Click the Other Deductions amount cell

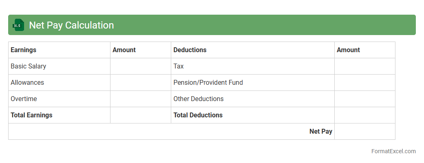click(x=365, y=99)
